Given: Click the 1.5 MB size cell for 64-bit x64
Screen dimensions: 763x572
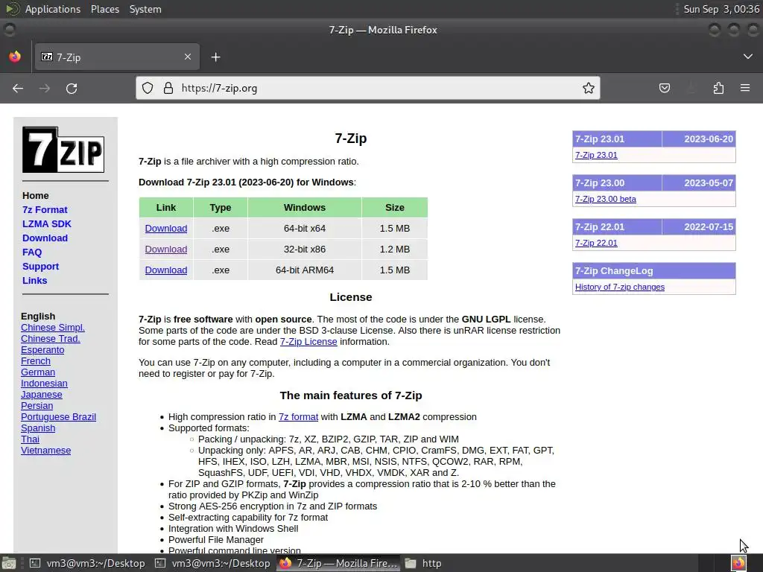Looking at the screenshot, I should 395,228.
